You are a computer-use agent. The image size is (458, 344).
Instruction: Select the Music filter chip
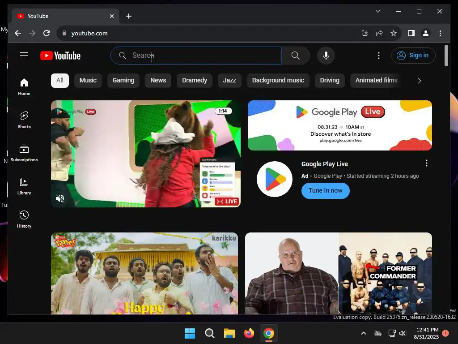88,81
